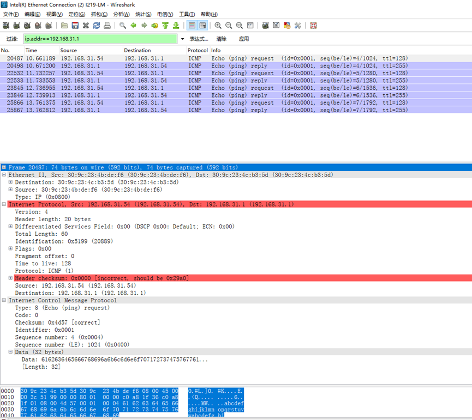The width and height of the screenshot is (472, 420).
Task: Open the coloring rules editor
Action: pyautogui.click(x=287, y=26)
